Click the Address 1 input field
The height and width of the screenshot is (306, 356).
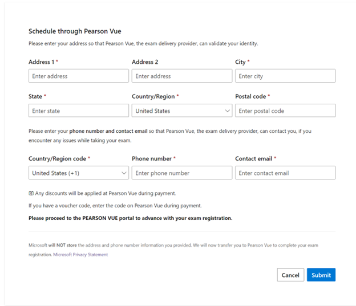pyautogui.click(x=78, y=76)
